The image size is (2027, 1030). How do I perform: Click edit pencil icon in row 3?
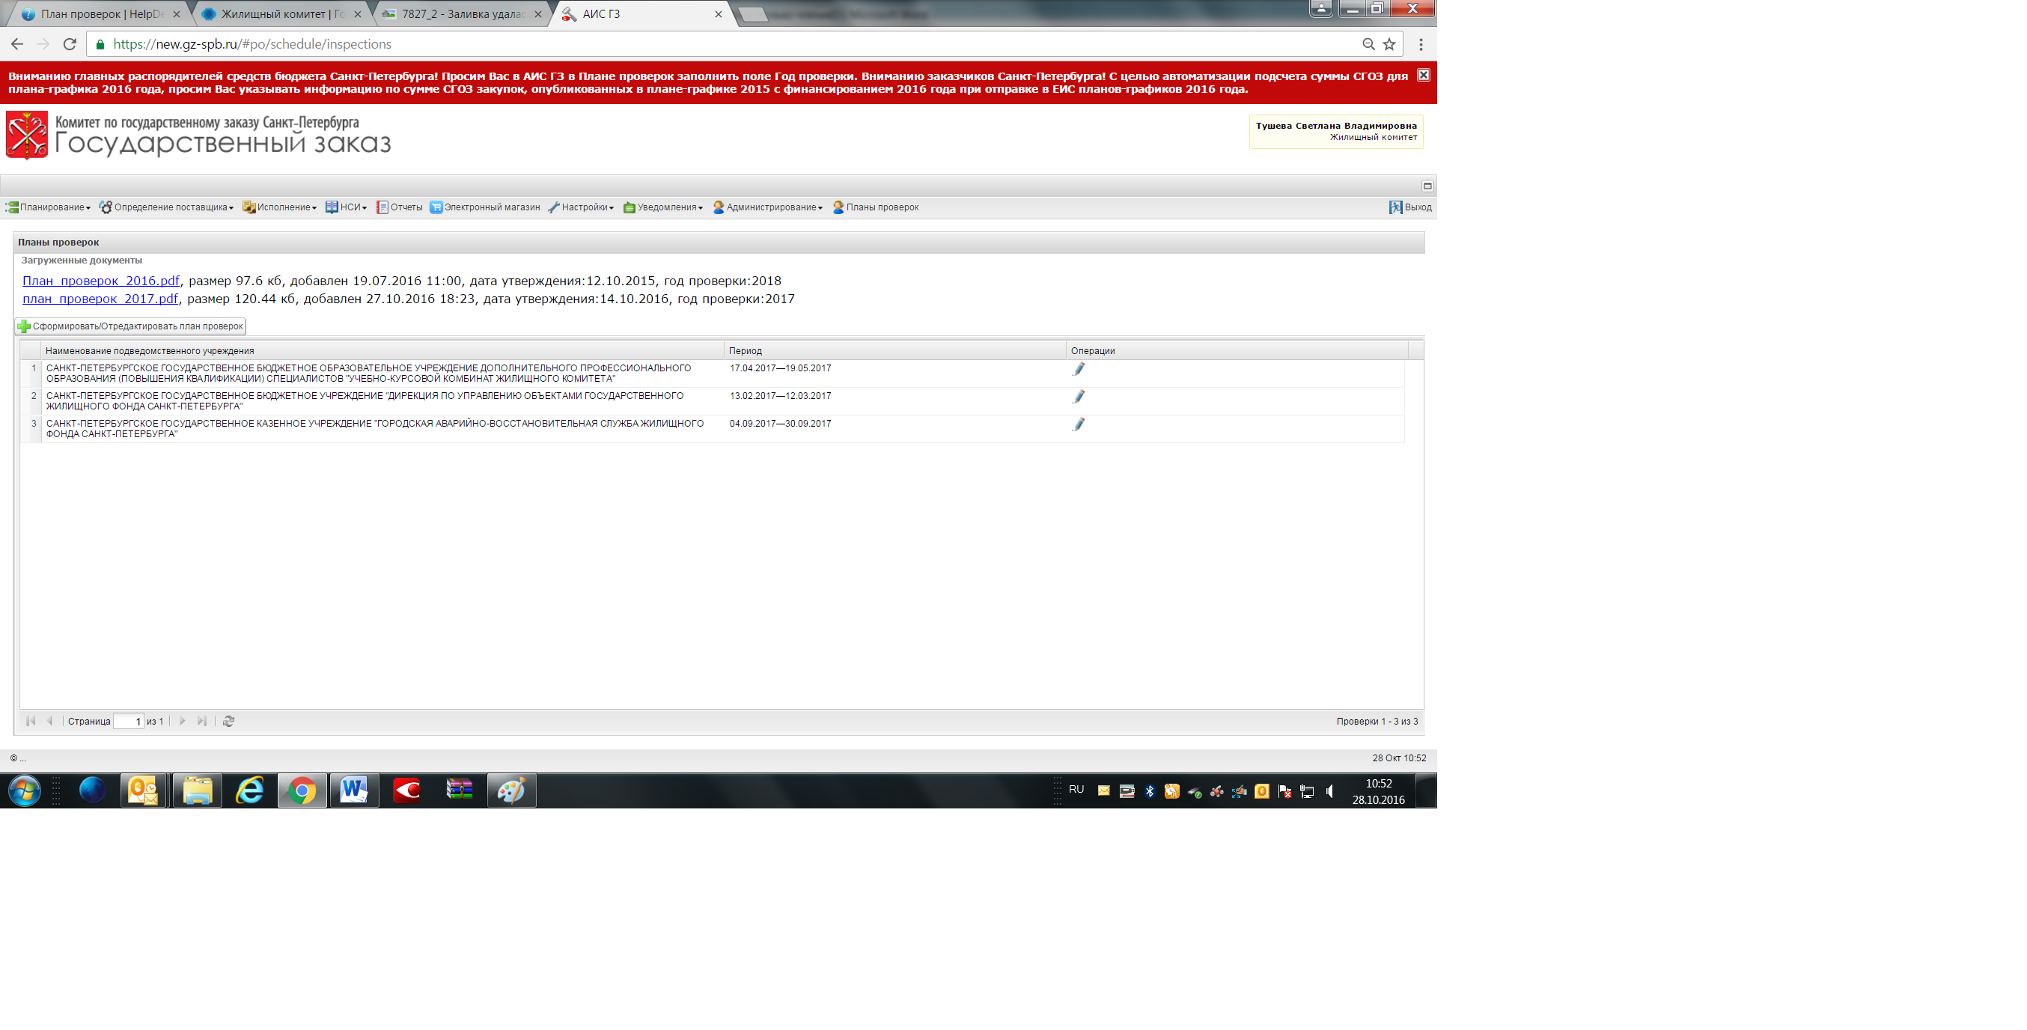point(1078,424)
